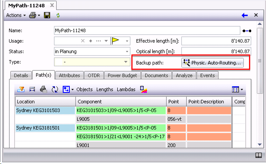The height and width of the screenshot is (164, 266).
Task: Click the table columns grid icon
Action: (x=235, y=89)
